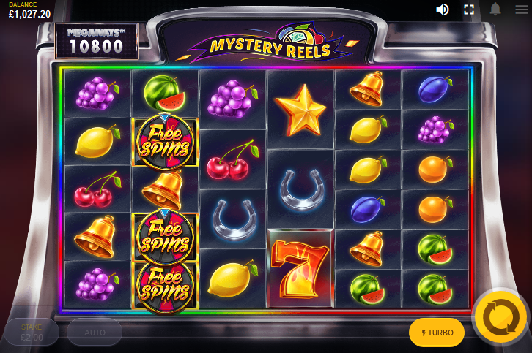Open the Auto spin options
Image resolution: width=532 pixels, height=353 pixels.
click(95, 333)
